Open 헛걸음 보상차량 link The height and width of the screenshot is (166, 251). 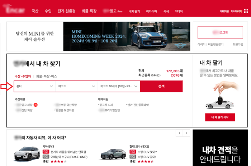click(x=64, y=110)
